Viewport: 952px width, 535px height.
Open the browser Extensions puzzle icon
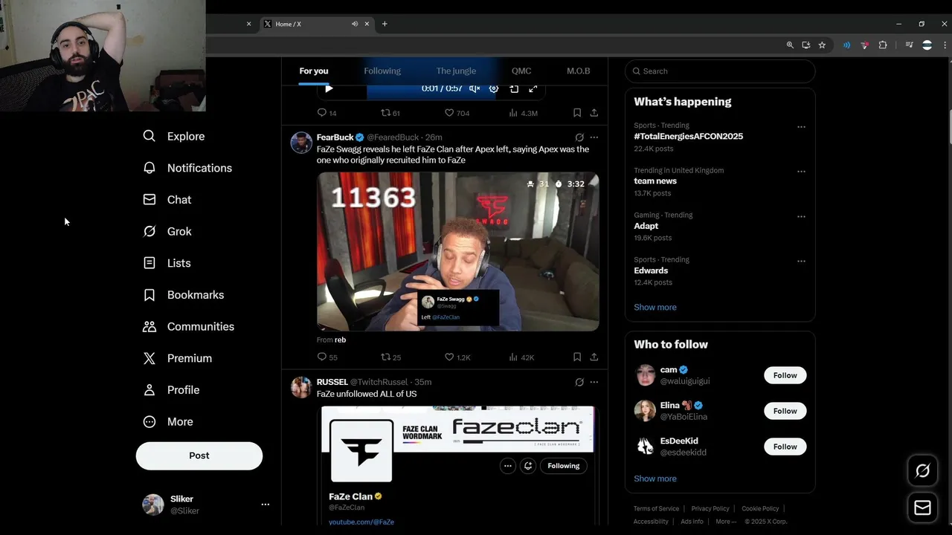click(883, 45)
